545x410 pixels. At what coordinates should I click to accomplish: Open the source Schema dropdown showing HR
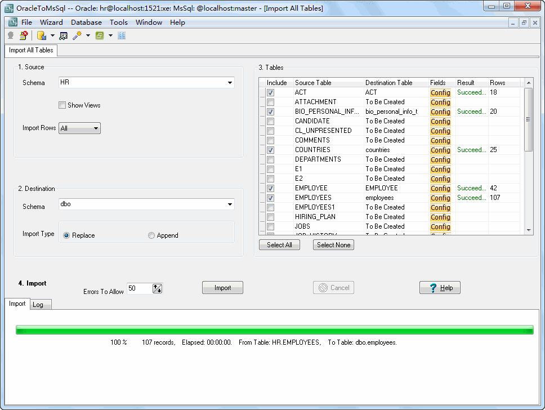point(230,82)
